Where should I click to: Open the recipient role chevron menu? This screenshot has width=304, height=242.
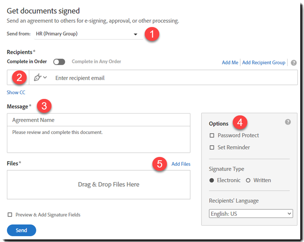(45, 78)
